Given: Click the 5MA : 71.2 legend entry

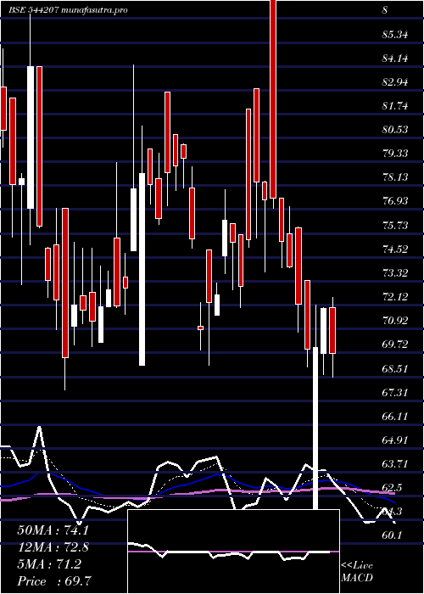Looking at the screenshot, I should (49, 564).
